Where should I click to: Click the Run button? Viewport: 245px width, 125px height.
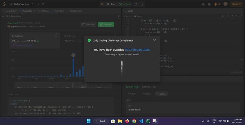[111, 4]
